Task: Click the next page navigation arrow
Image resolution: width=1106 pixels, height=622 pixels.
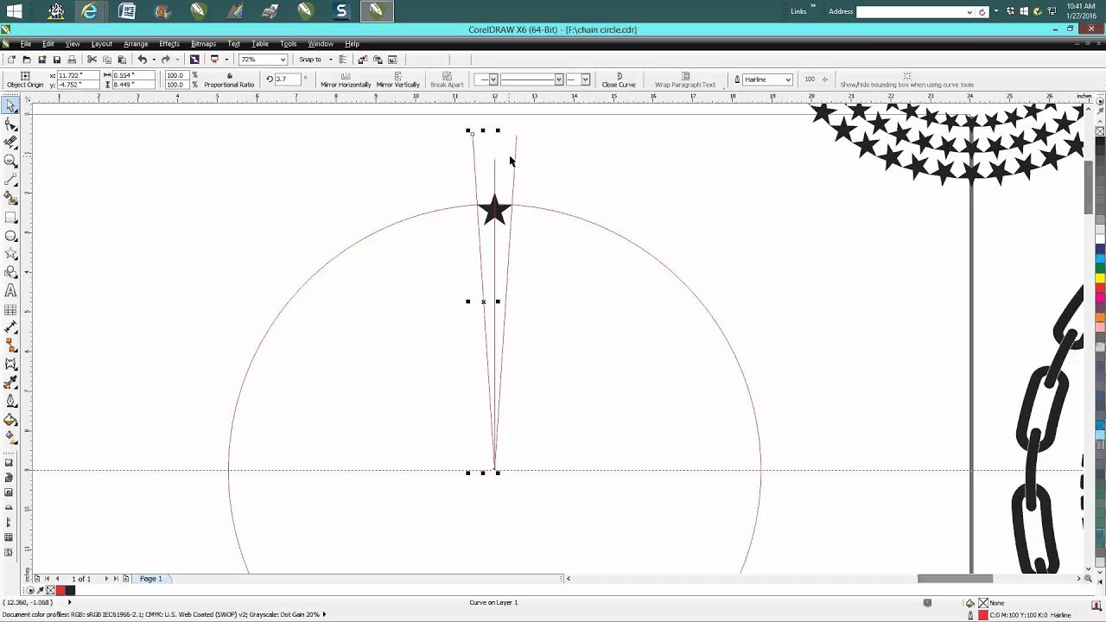Action: click(106, 579)
